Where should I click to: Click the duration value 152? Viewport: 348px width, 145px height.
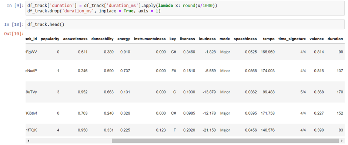(340, 113)
